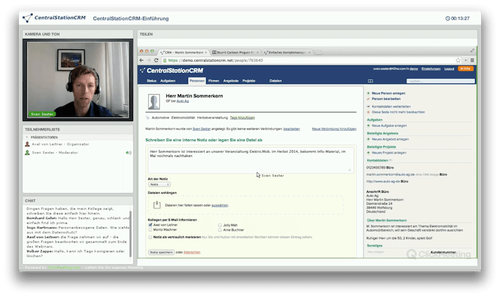Uncheck the Axel von Leitner checkbox
Viewport: 500px width, 297px height.
click(x=151, y=225)
